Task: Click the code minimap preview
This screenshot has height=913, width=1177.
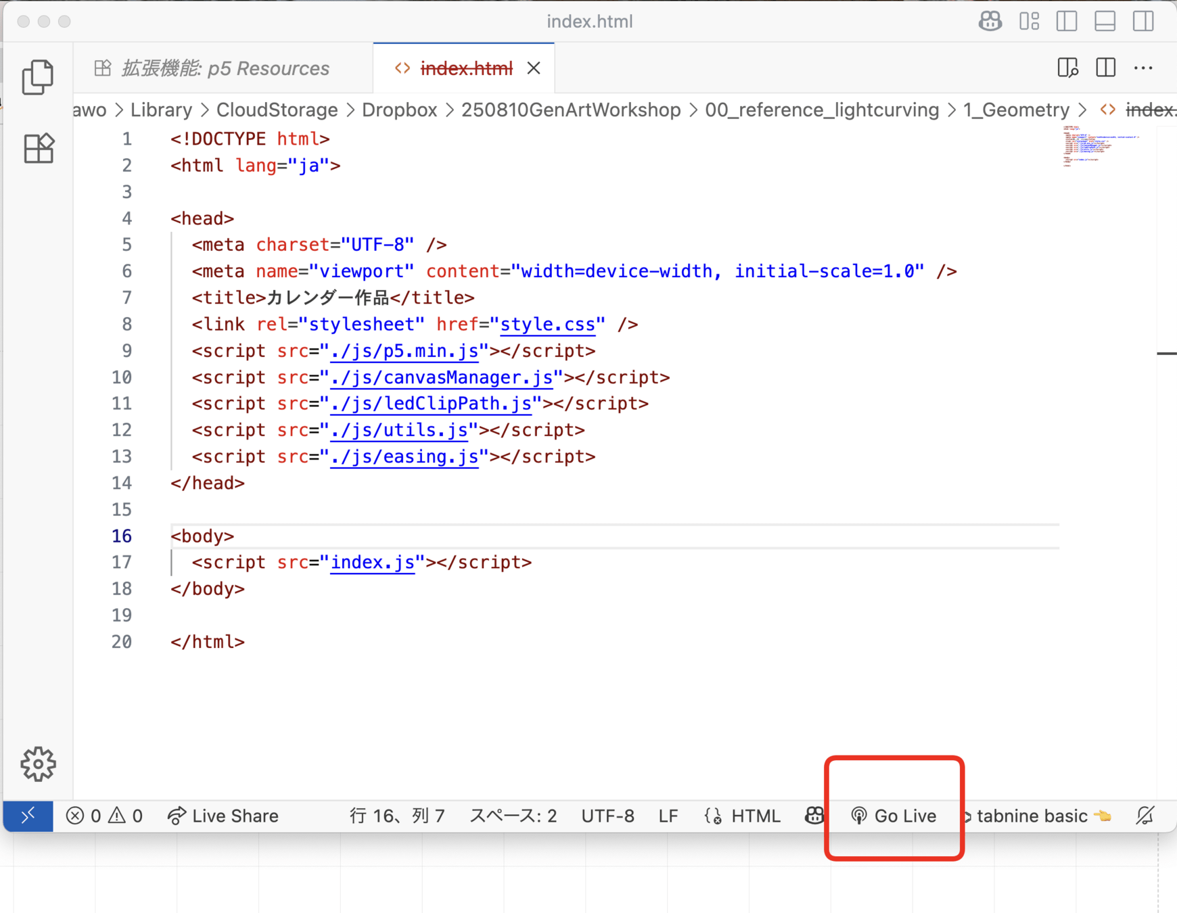Action: point(1101,145)
